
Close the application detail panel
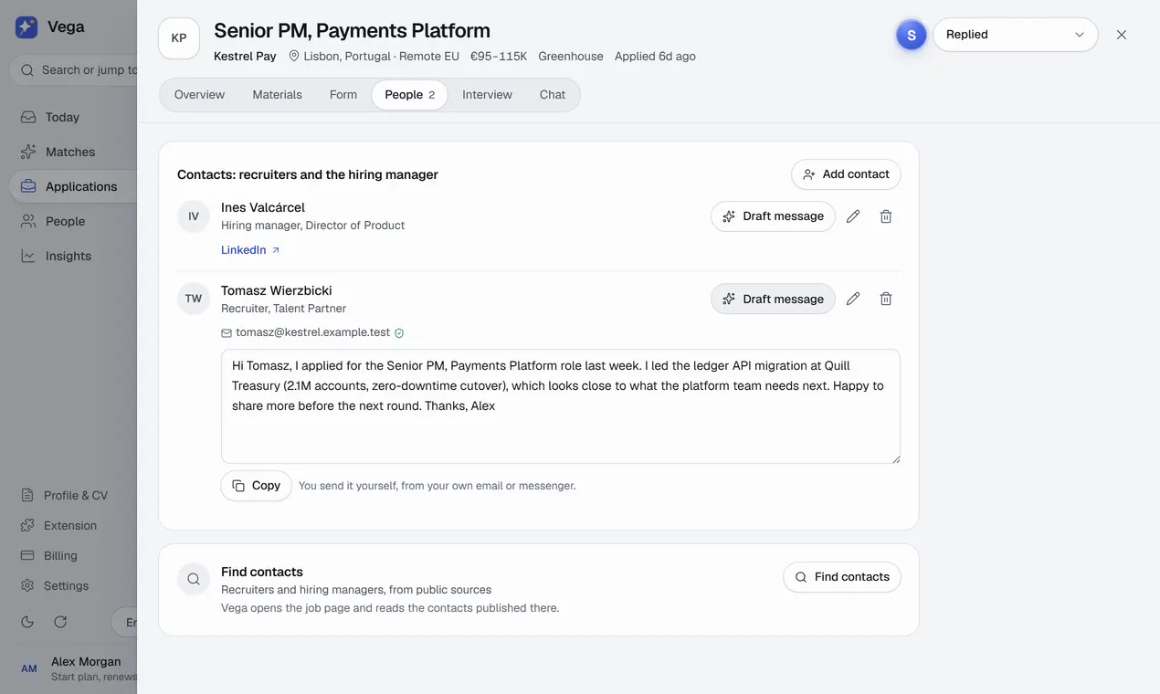[1122, 35]
